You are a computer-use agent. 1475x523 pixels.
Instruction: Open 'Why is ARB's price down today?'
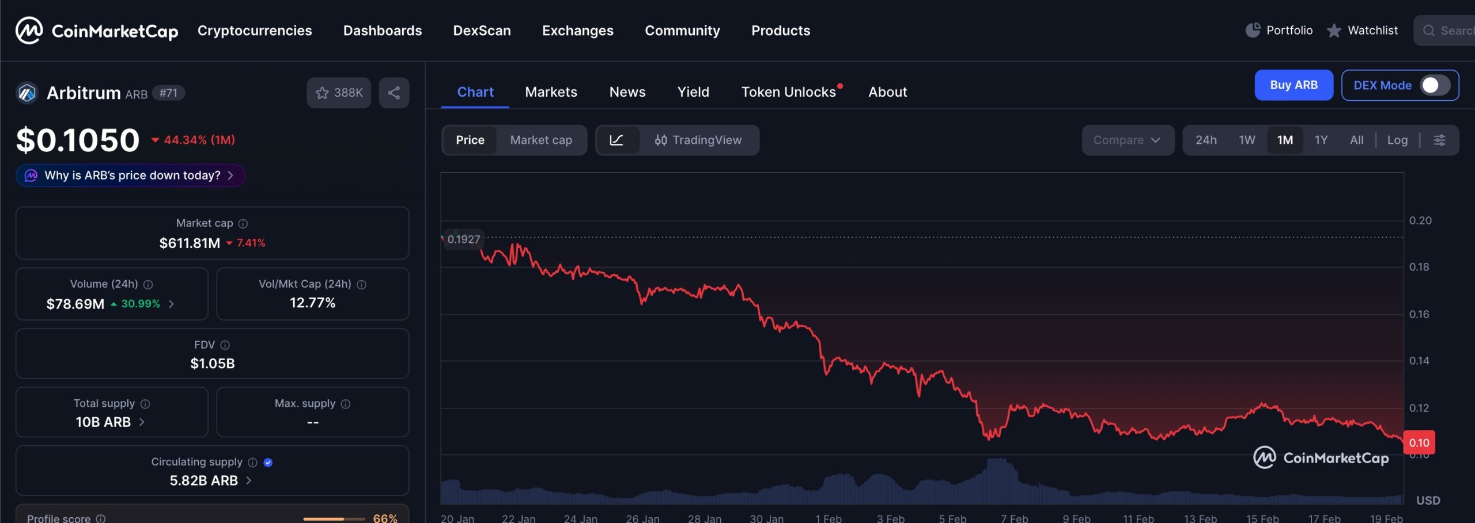pyautogui.click(x=131, y=175)
